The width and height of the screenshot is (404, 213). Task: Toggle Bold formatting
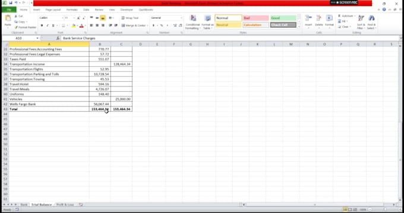42,25
